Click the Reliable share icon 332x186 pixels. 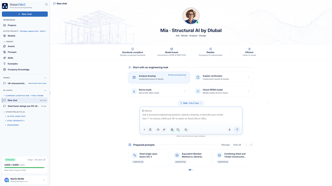[210, 49]
